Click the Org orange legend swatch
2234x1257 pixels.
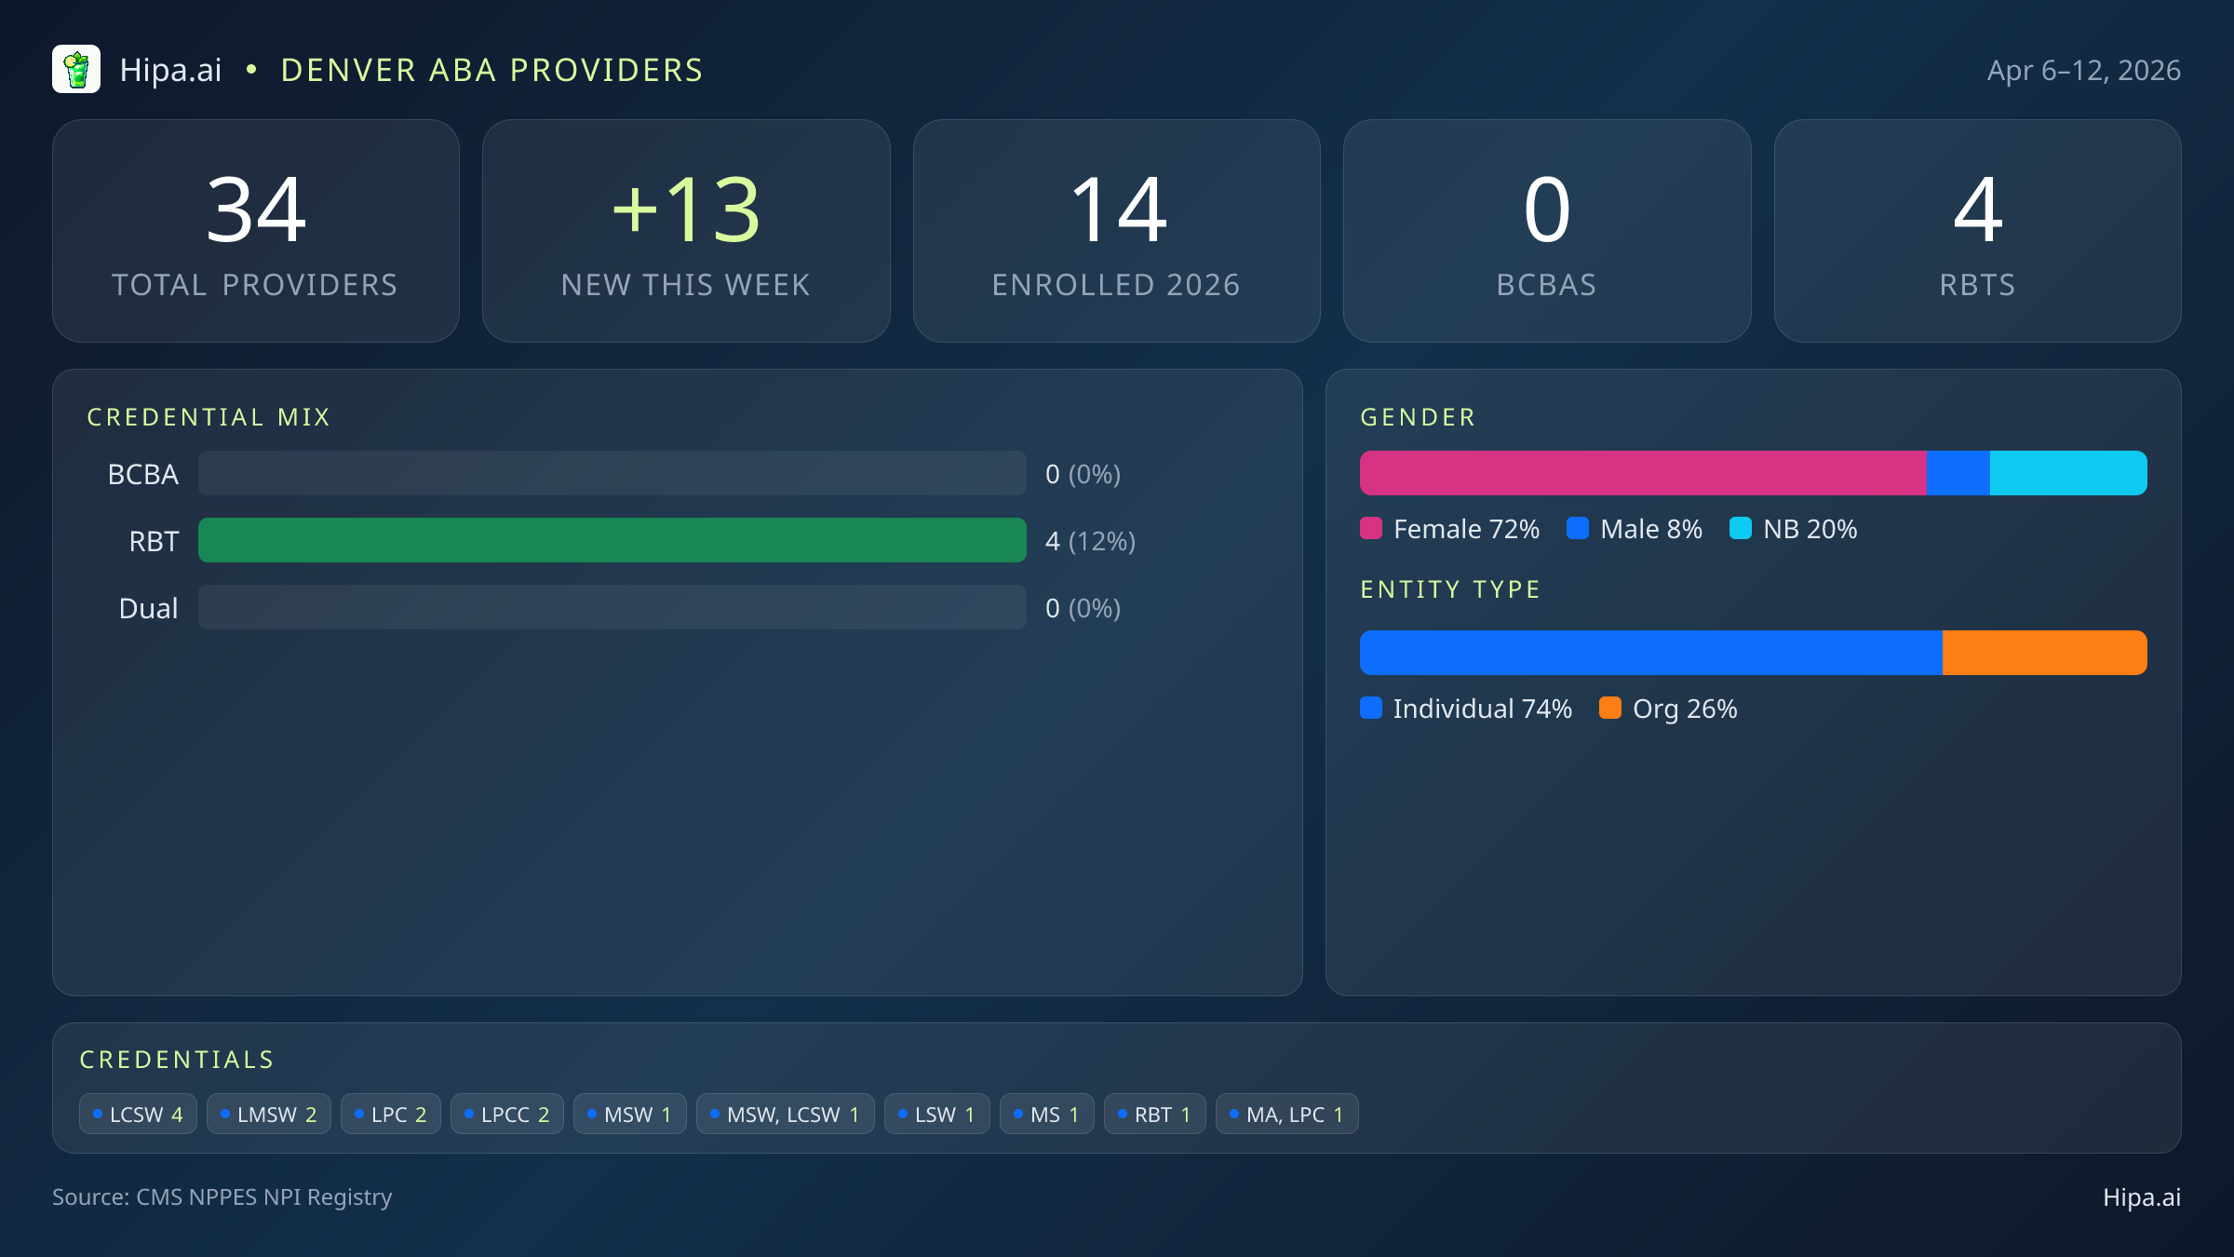tap(1610, 709)
